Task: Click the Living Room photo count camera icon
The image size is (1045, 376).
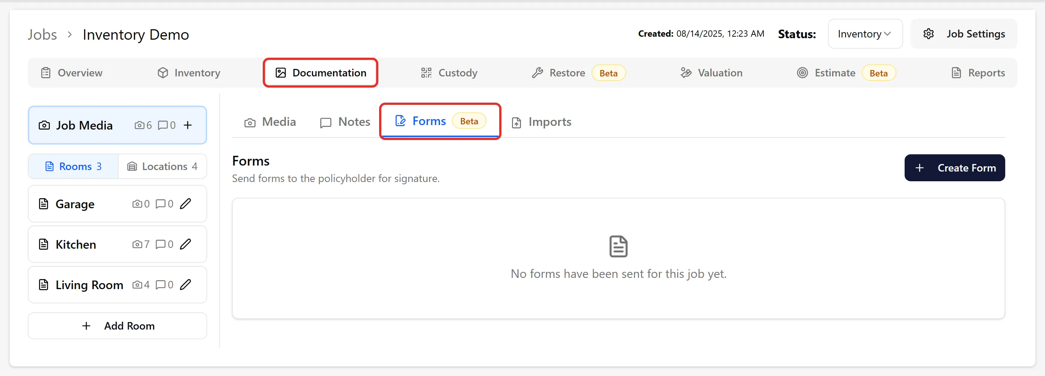Action: [137, 285]
